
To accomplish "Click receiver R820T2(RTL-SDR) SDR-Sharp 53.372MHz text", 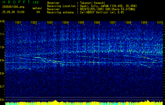I will [108, 9].
